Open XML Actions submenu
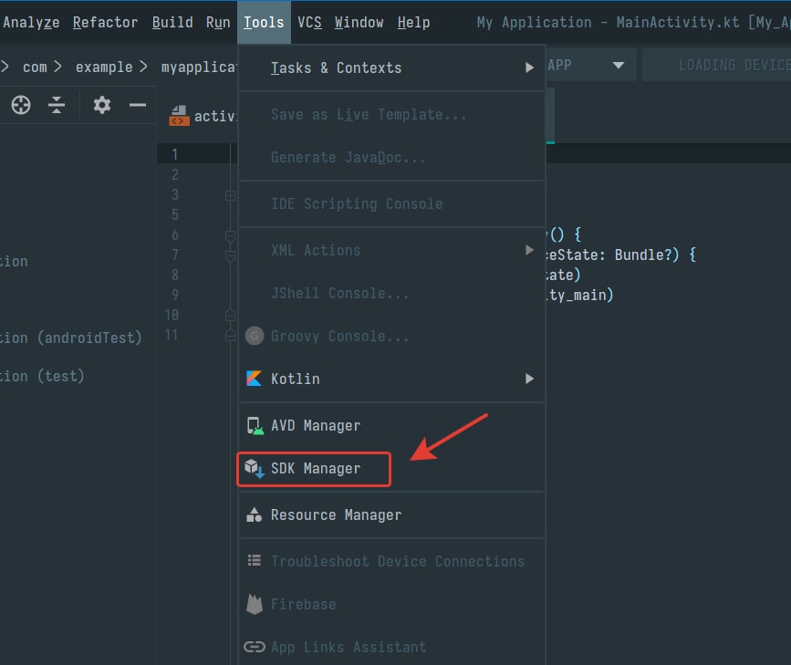791x665 pixels. pyautogui.click(x=392, y=250)
